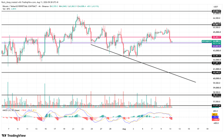This screenshot has height=140, width=224.
Task: Click the orange 87.1 badge on MACD scale
Action: pyautogui.click(x=215, y=115)
